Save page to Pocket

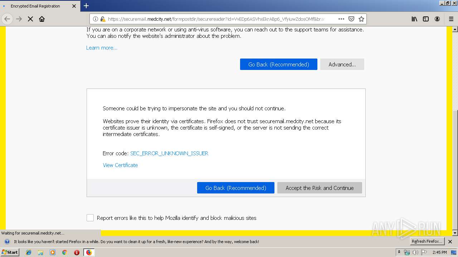351,19
